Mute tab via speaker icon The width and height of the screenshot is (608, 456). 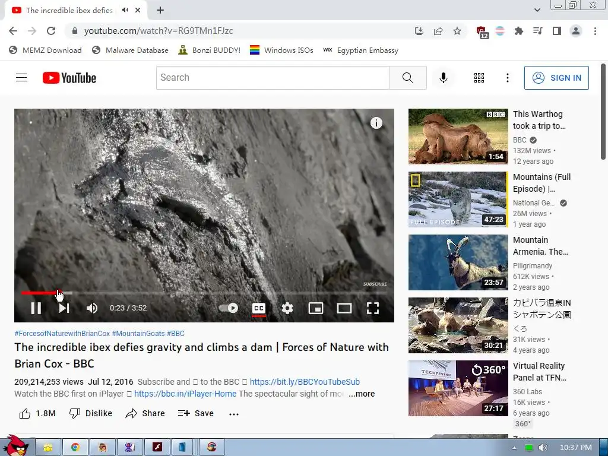pyautogui.click(x=125, y=10)
